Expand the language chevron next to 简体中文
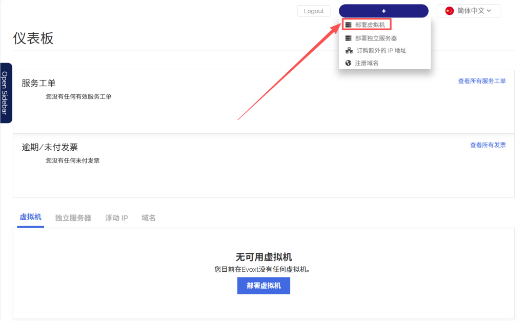 [x=489, y=11]
